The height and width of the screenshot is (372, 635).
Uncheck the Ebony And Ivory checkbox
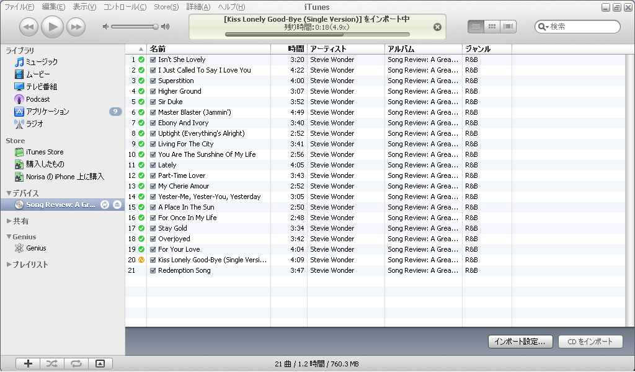153,123
